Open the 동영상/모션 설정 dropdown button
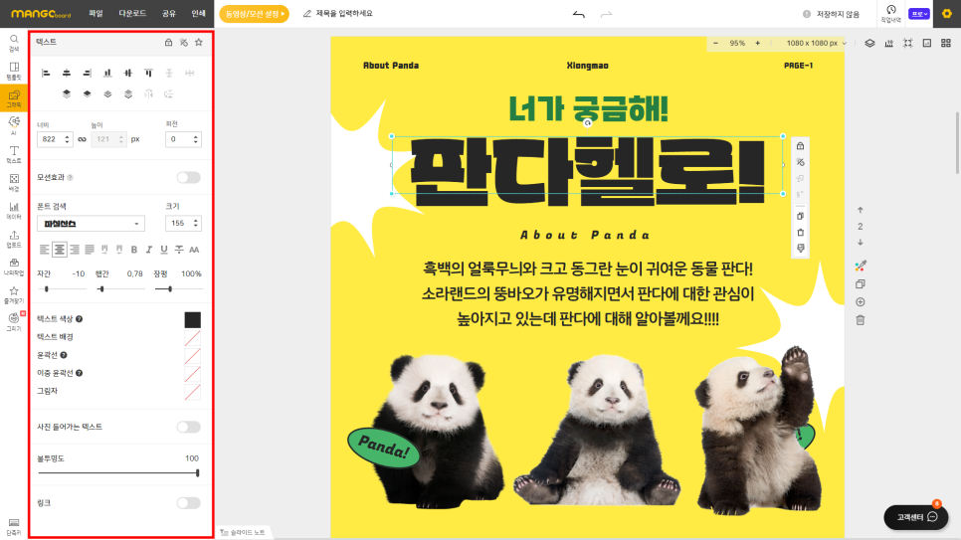 pyautogui.click(x=255, y=14)
